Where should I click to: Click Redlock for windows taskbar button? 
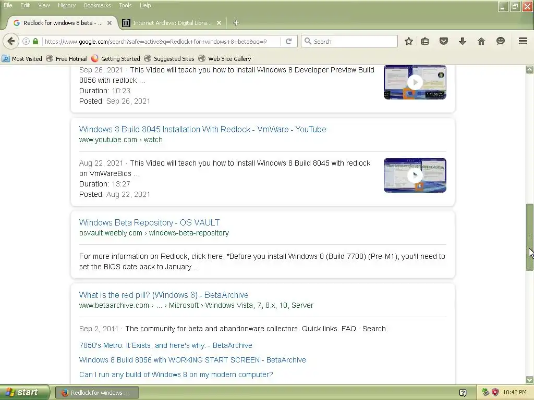click(x=97, y=393)
